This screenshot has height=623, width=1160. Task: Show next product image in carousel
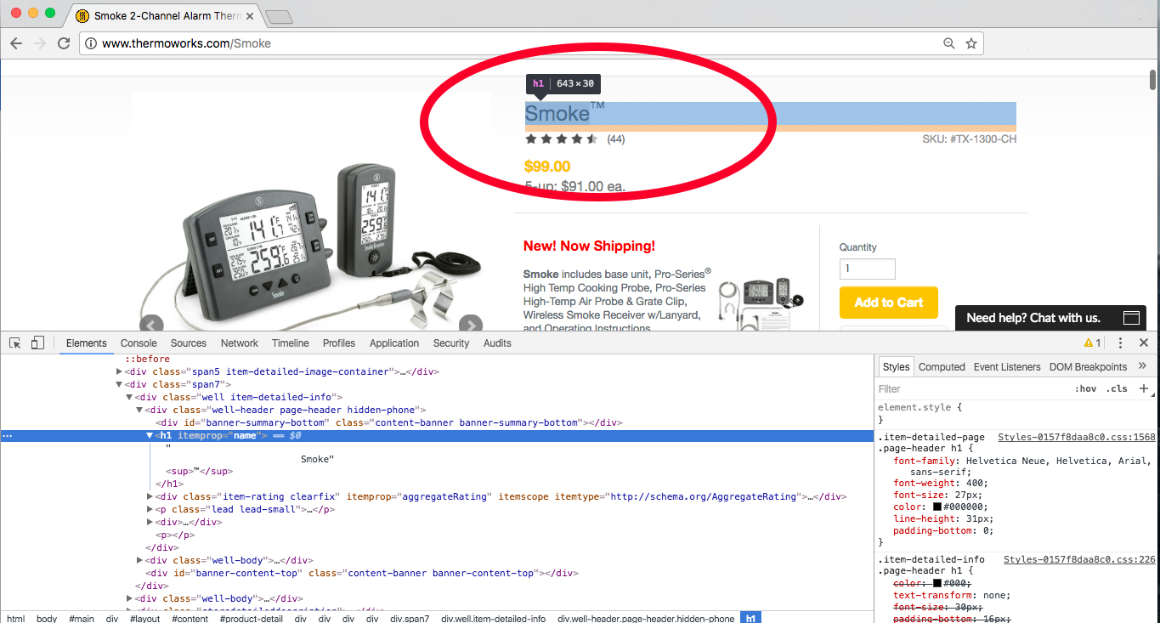click(x=471, y=325)
